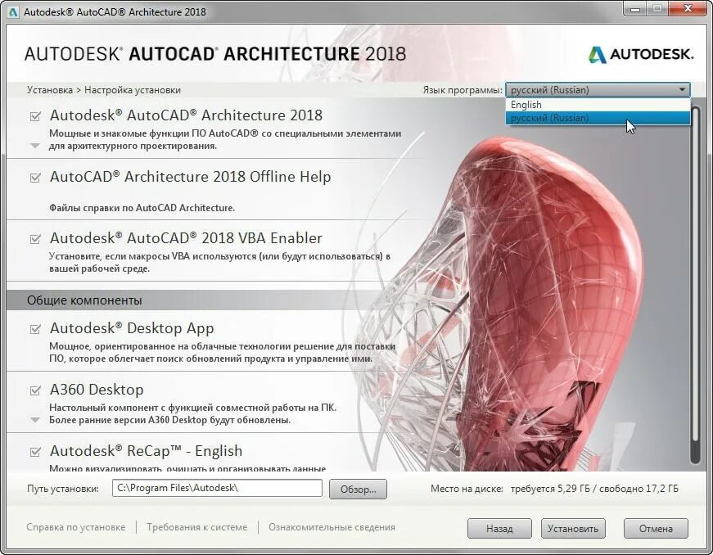This screenshot has height=555, width=713.
Task: Toggle the AutoCAD 2018 VBA Enabler checkbox
Action: pos(35,239)
